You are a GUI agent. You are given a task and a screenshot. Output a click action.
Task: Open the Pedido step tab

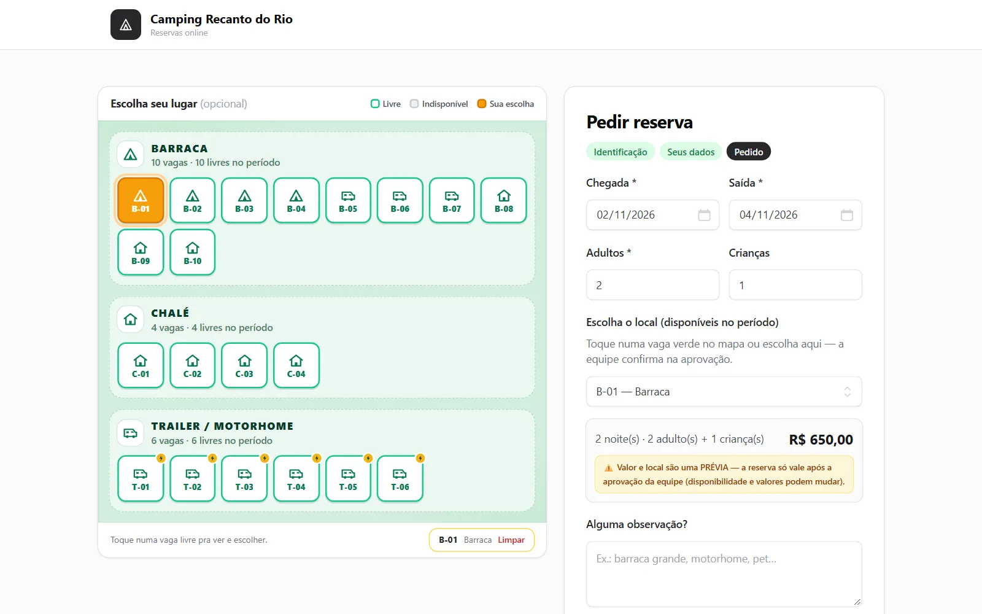(749, 152)
